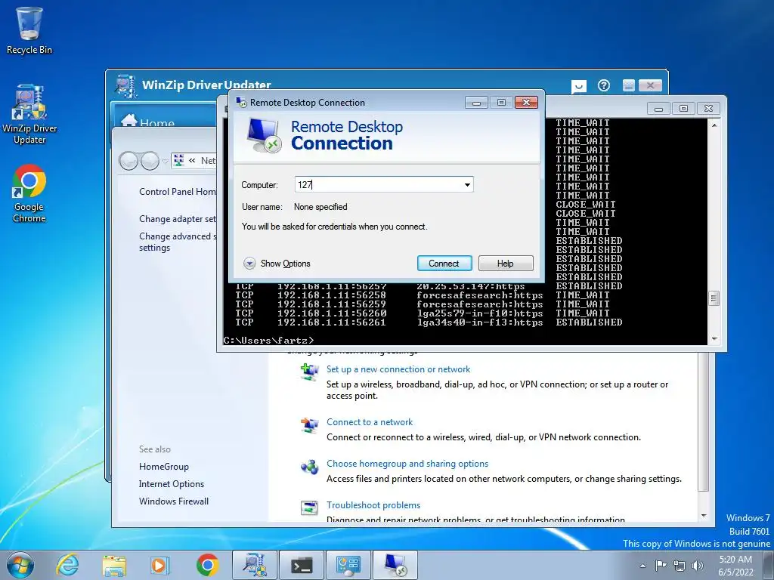Click command prompt scrollbar thumb
This screenshot has height=580, width=774.
[x=714, y=298]
